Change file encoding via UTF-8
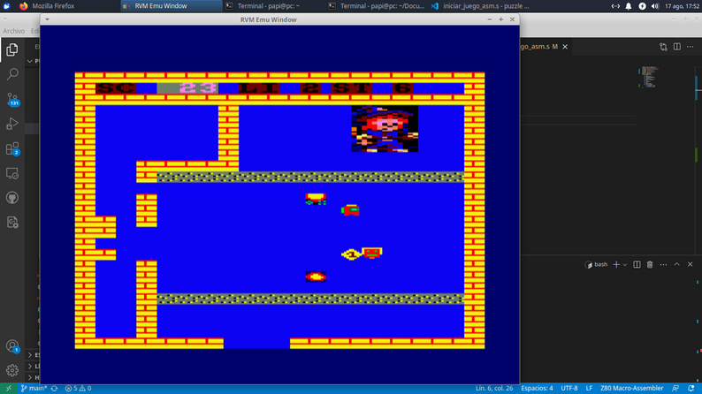Screen dimensions: 702x394 pos(569,388)
